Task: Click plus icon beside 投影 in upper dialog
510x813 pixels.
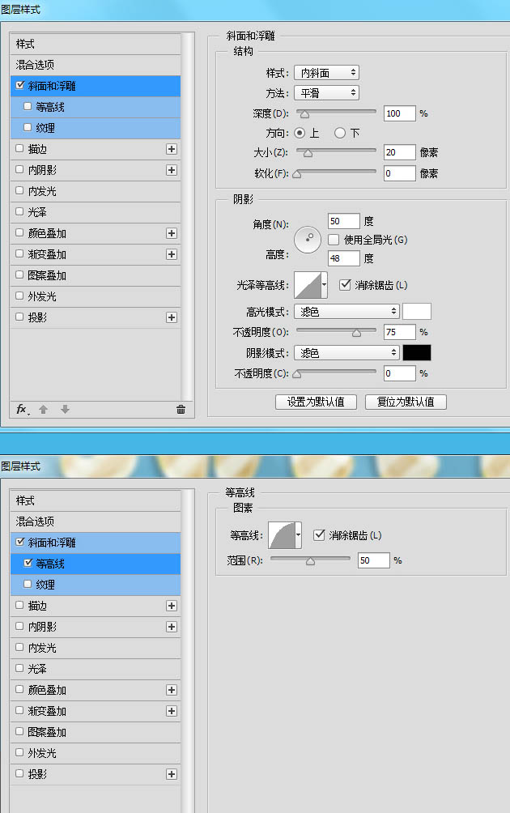Action: tap(172, 317)
